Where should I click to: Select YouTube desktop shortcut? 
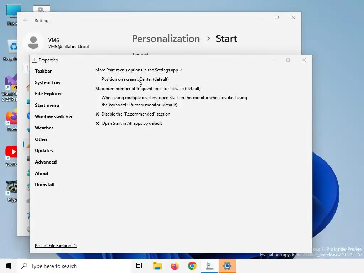coord(11,156)
